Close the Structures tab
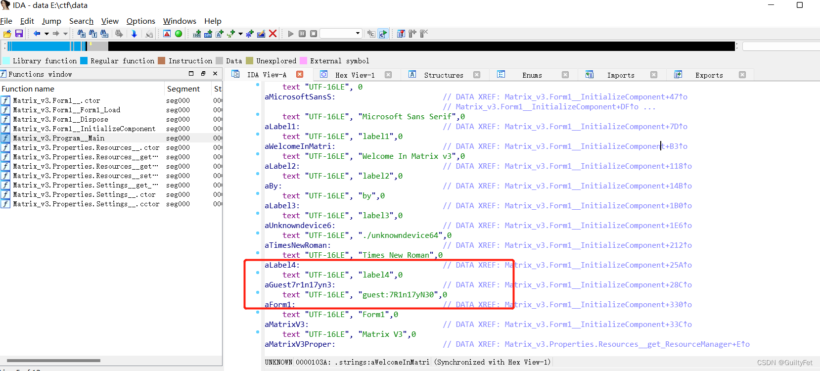This screenshot has height=371, width=820. [x=477, y=75]
